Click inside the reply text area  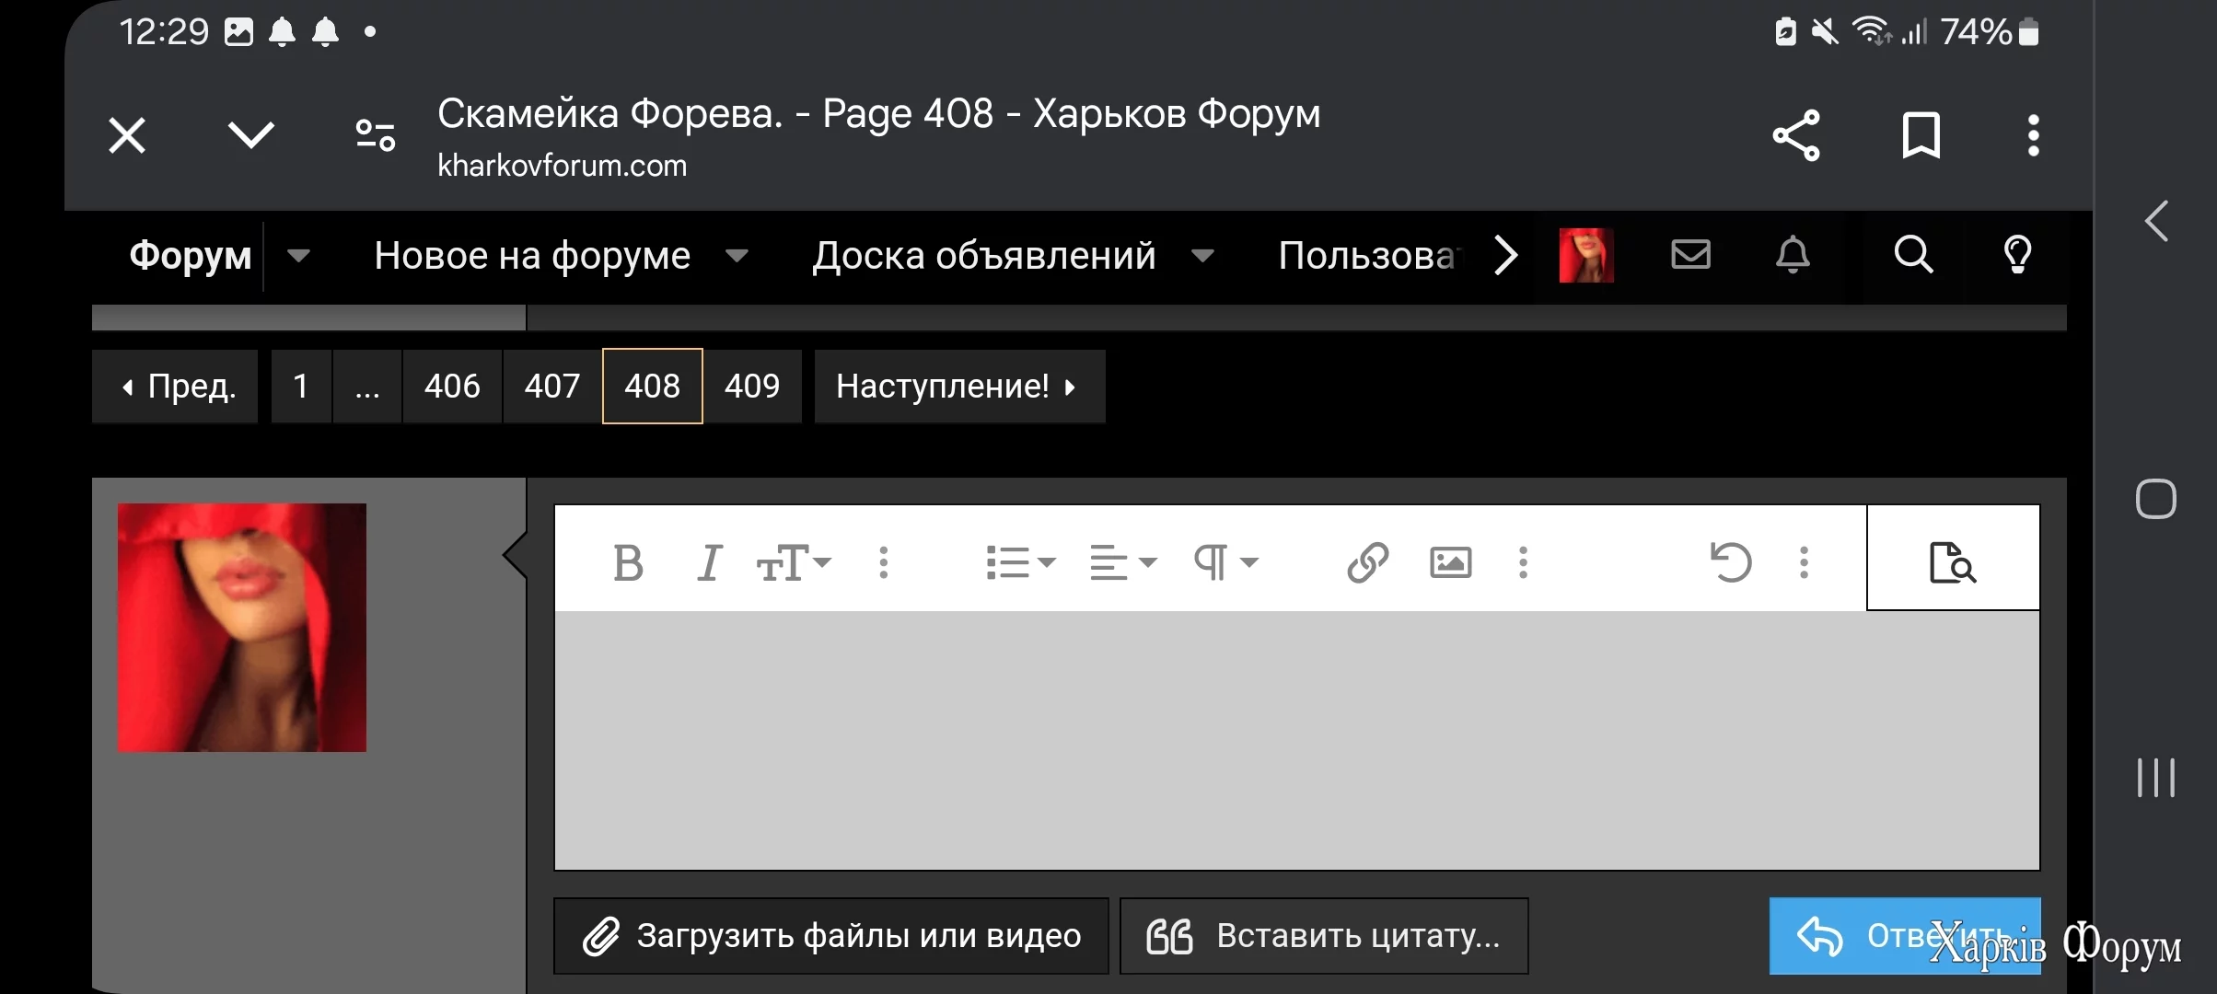[1296, 740]
